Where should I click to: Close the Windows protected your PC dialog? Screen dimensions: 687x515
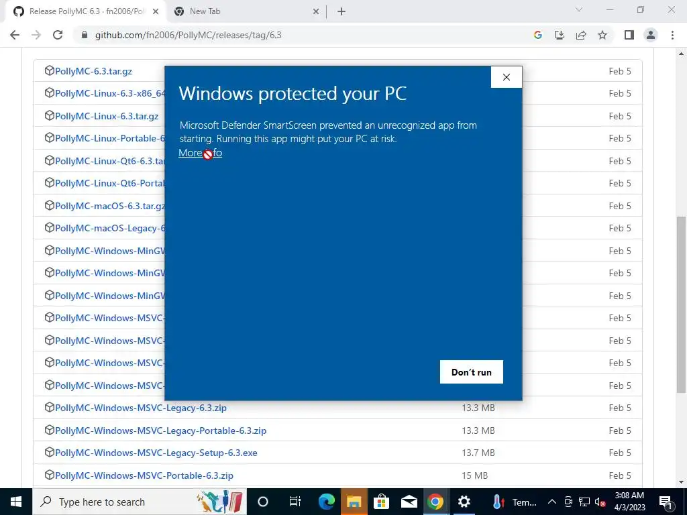pyautogui.click(x=507, y=77)
